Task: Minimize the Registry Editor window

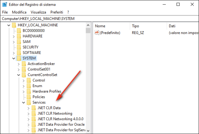Action: click(164, 4)
